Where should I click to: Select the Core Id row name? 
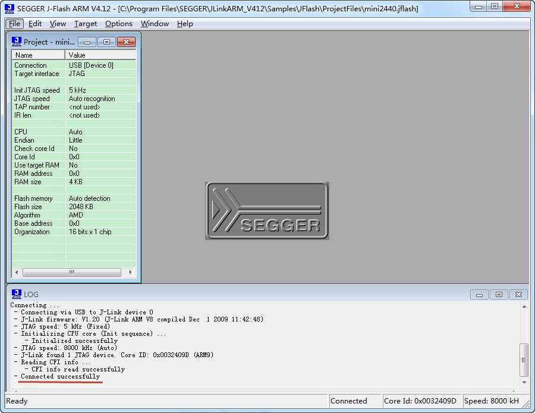24,157
